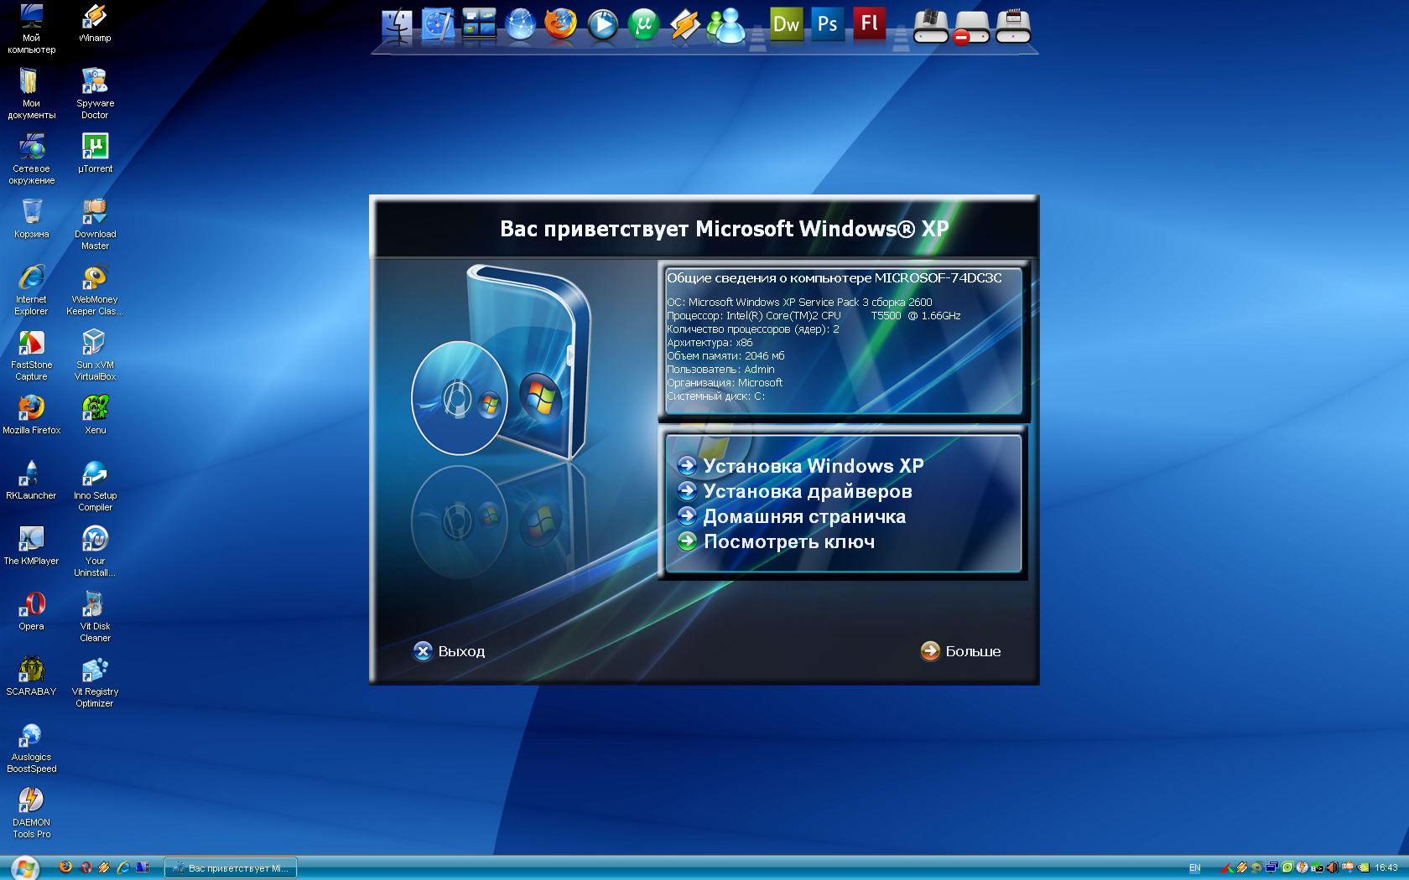Open the drive icon with red minus sign
The height and width of the screenshot is (880, 1409).
pos(971,27)
